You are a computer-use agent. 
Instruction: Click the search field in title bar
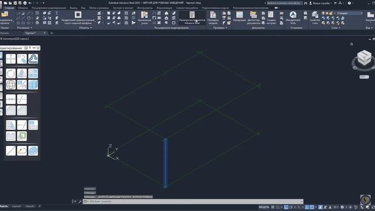[x=285, y=3]
